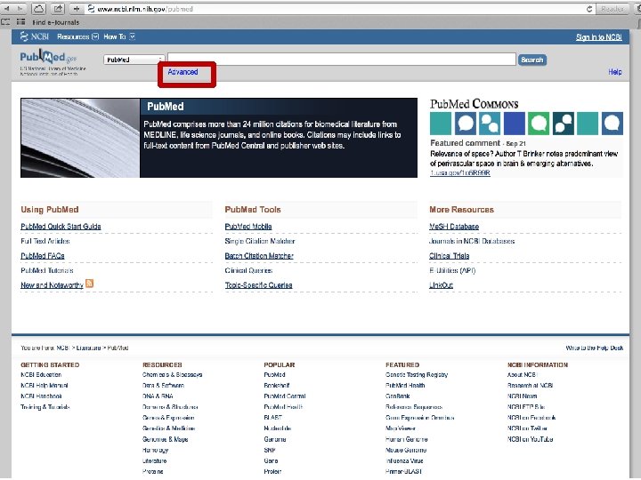641x480 pixels.
Task: Open BLAST footer link
Action: click(273, 418)
